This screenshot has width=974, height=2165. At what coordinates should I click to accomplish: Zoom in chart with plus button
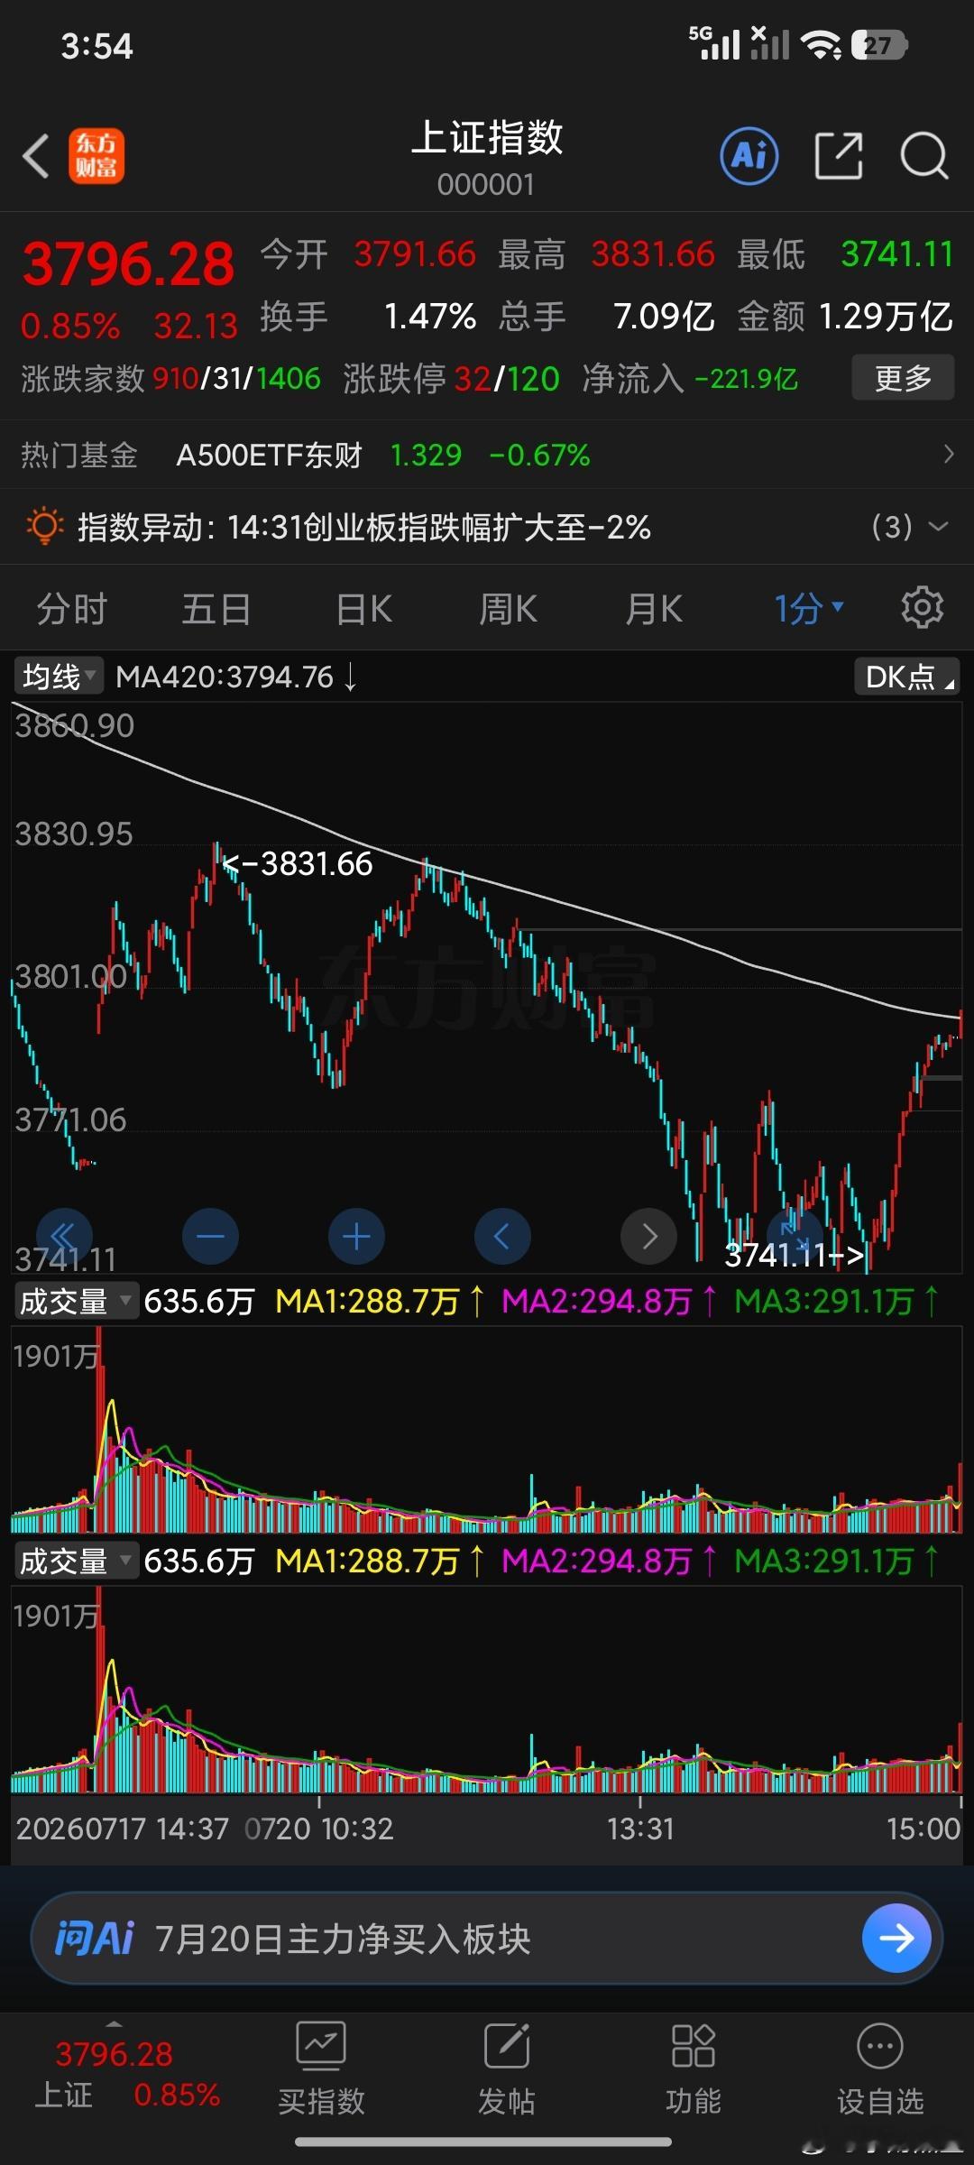(356, 1236)
